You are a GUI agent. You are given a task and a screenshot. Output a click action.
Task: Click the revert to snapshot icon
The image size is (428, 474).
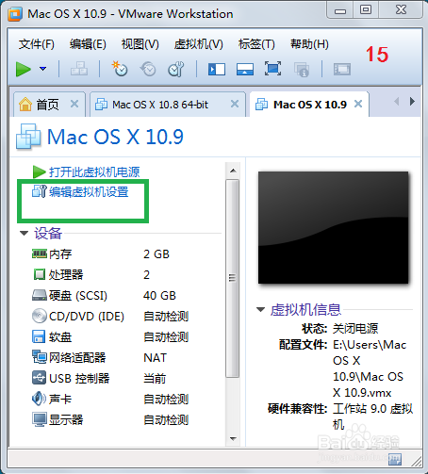148,69
